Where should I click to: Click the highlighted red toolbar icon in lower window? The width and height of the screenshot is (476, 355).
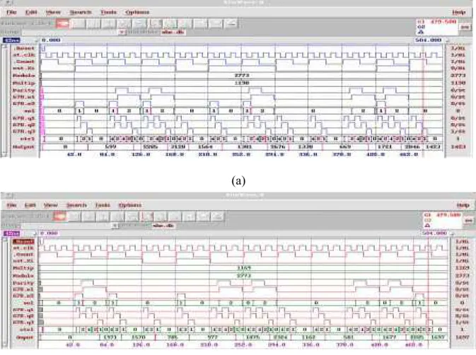[59, 216]
